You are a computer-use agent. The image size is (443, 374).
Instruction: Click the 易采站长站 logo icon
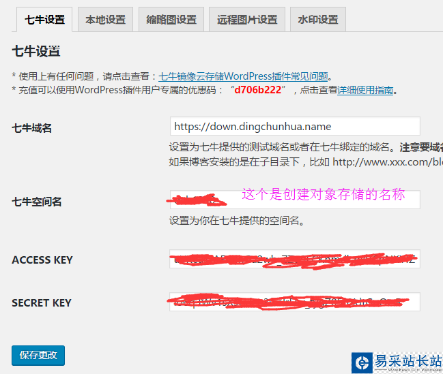(x=362, y=362)
